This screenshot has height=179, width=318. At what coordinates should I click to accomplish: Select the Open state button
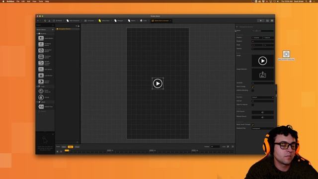coord(64,147)
